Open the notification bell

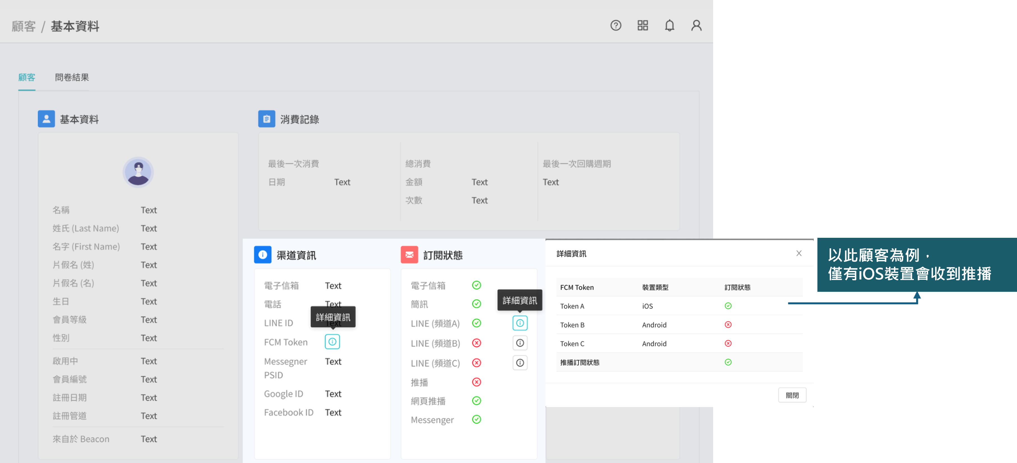click(x=670, y=25)
